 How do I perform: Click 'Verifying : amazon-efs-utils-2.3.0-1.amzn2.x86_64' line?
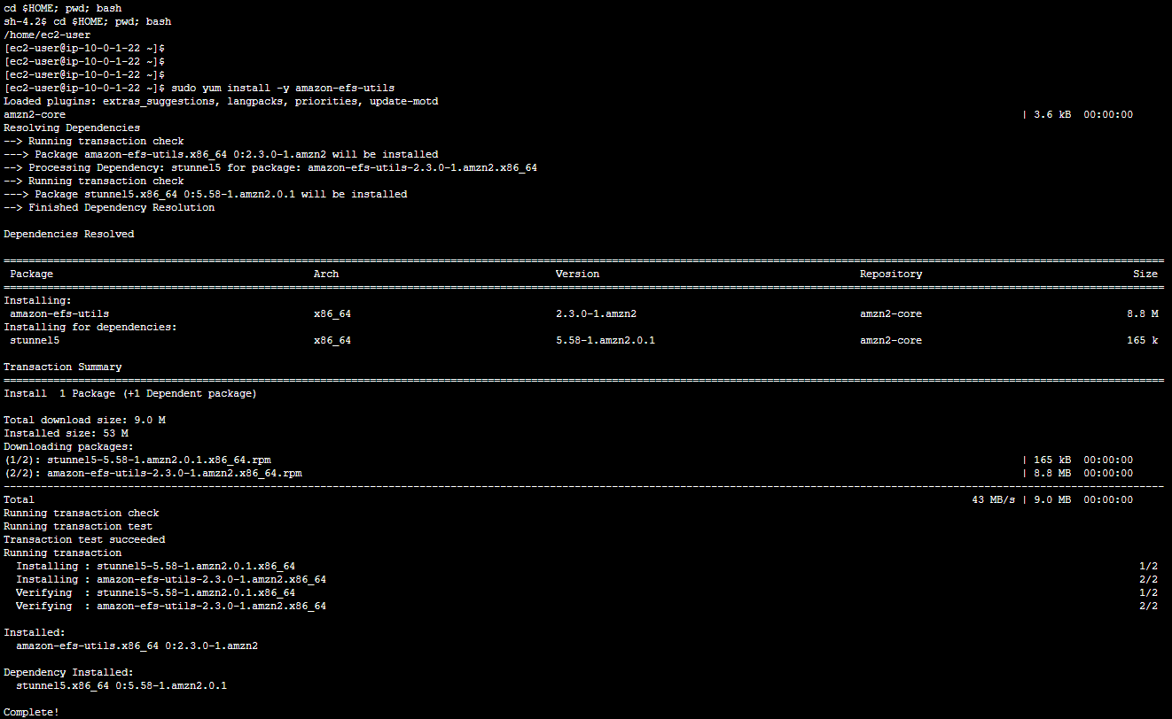point(171,606)
